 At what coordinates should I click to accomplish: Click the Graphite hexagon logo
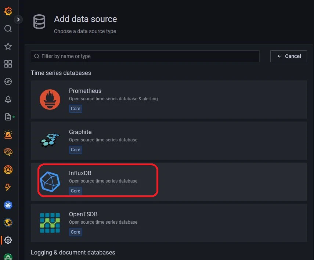point(50,140)
